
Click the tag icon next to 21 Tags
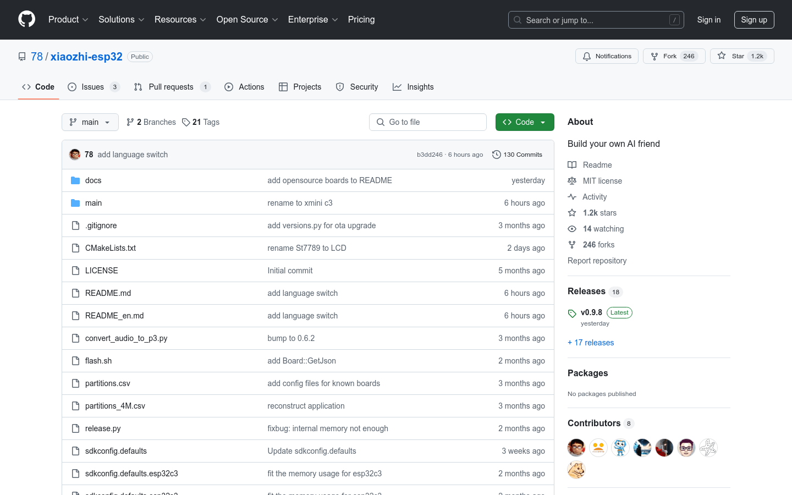186,122
